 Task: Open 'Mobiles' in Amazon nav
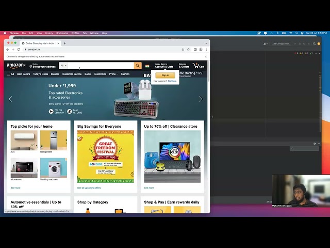click(x=55, y=74)
